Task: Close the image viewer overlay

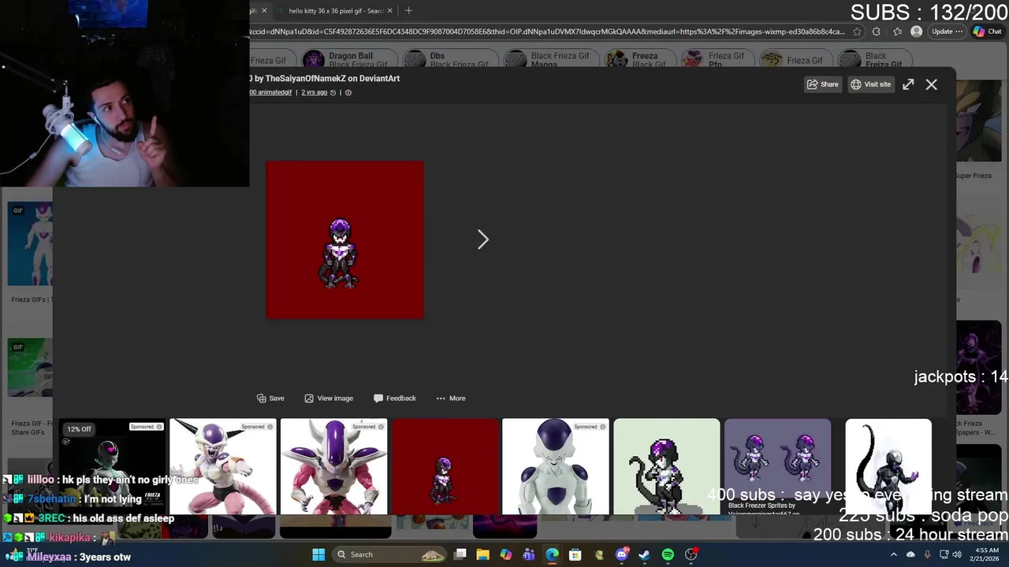Action: (932, 84)
